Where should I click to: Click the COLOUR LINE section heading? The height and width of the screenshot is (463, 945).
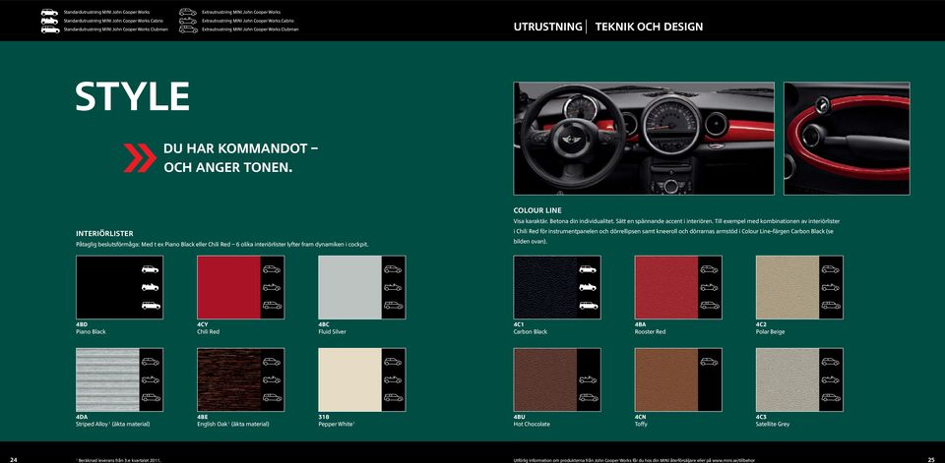click(x=537, y=210)
